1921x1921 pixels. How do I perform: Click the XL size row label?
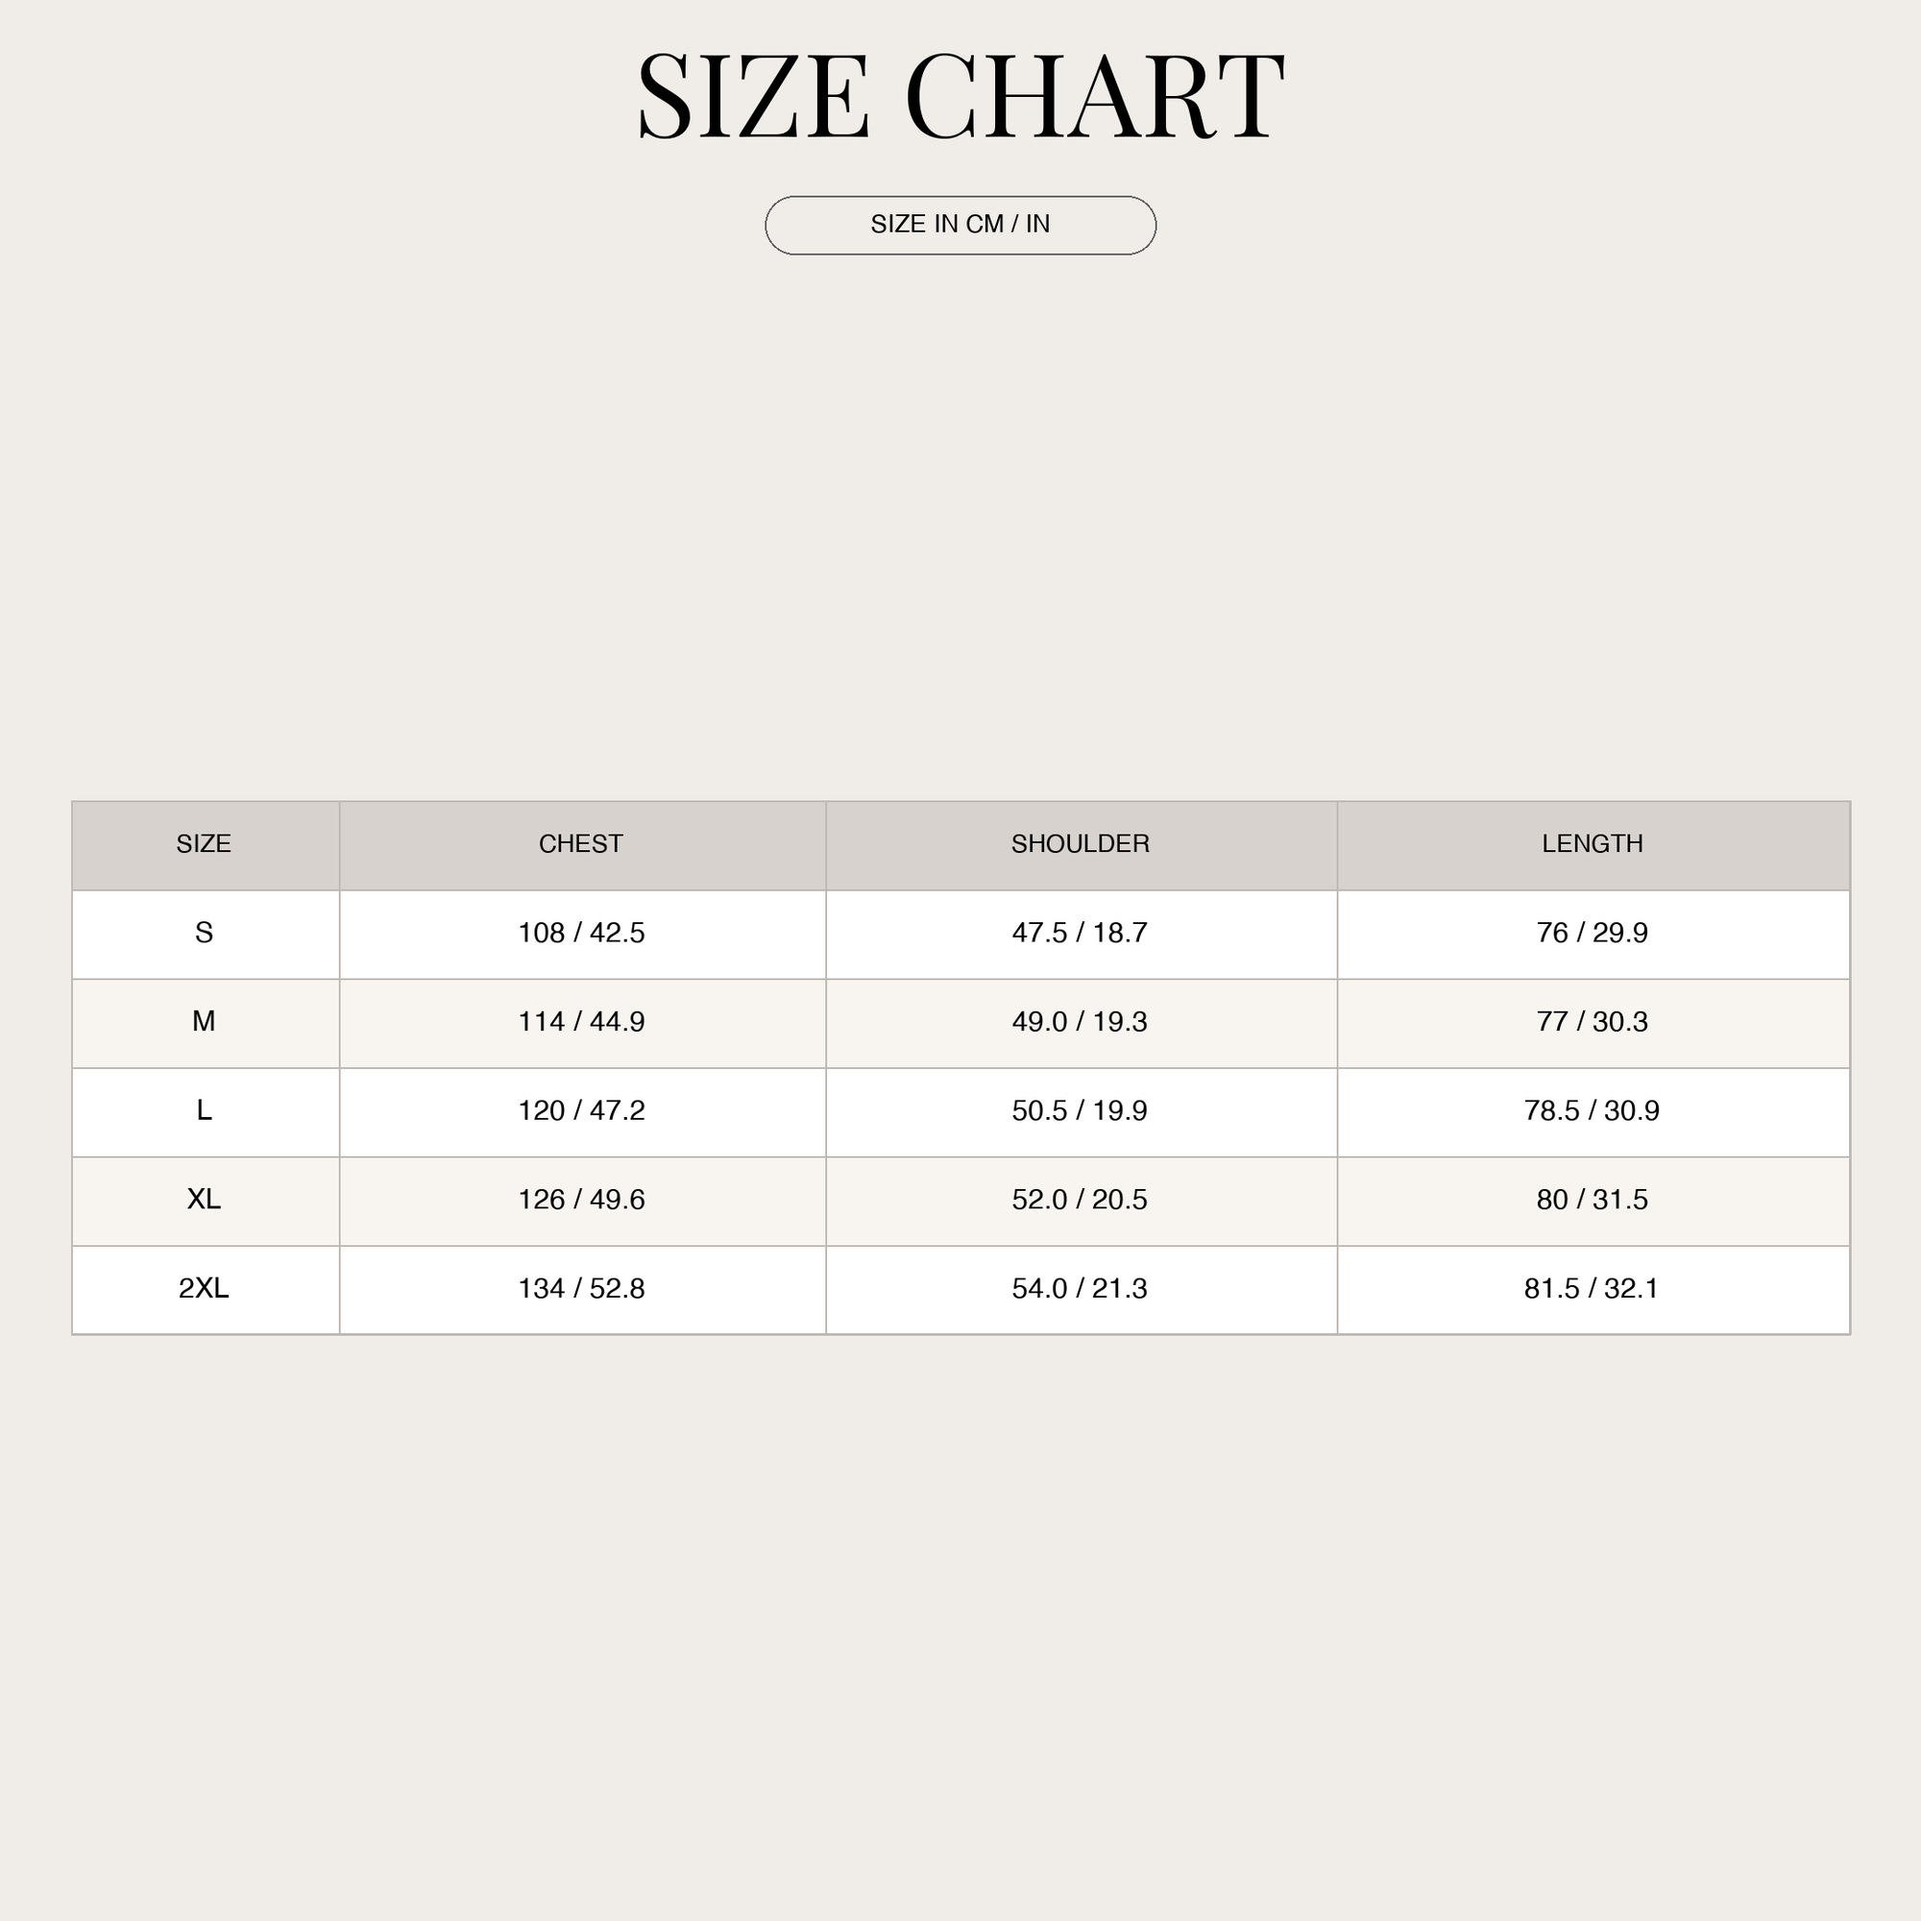click(x=204, y=1199)
